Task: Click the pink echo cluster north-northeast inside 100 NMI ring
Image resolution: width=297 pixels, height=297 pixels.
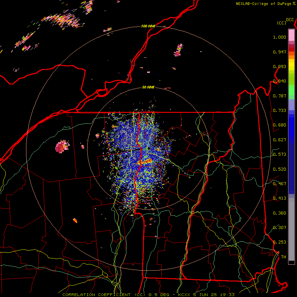Action: (179, 50)
